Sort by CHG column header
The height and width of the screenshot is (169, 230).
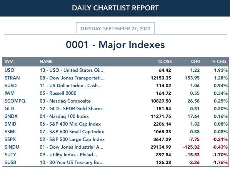tap(196, 61)
